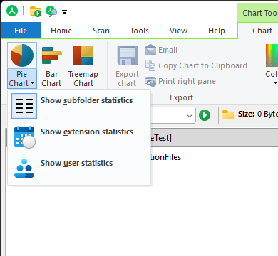Choose Show user statistics menu item

(79, 169)
